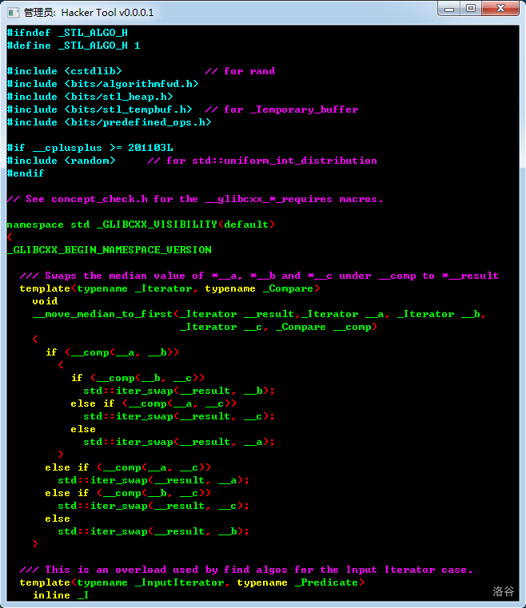The height and width of the screenshot is (608, 526).
Task: Click the 'See concept_check.h' comment line
Action: pos(195,199)
